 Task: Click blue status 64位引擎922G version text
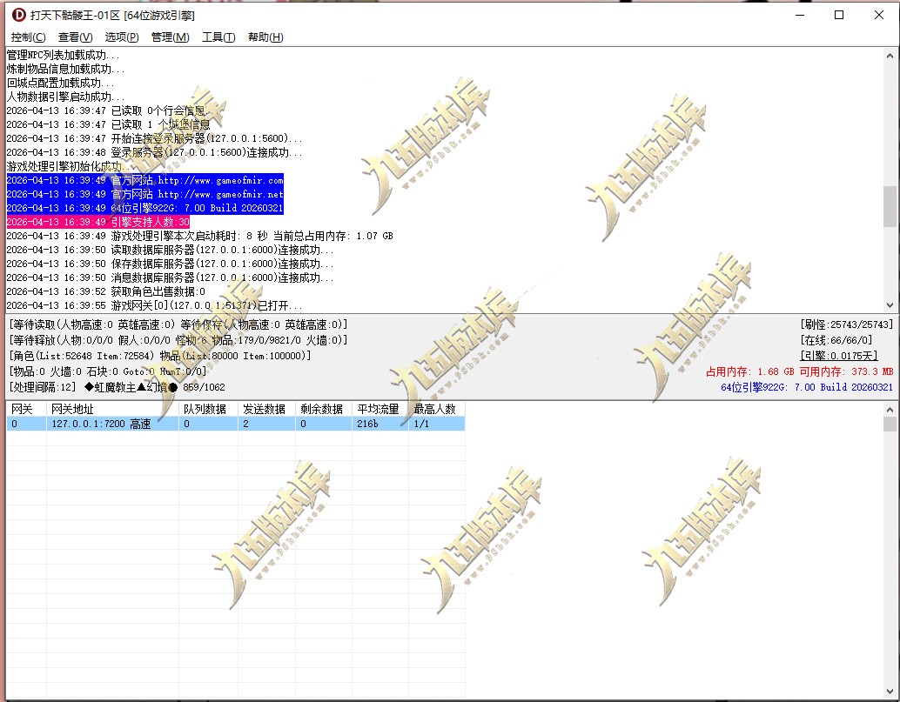[x=807, y=387]
